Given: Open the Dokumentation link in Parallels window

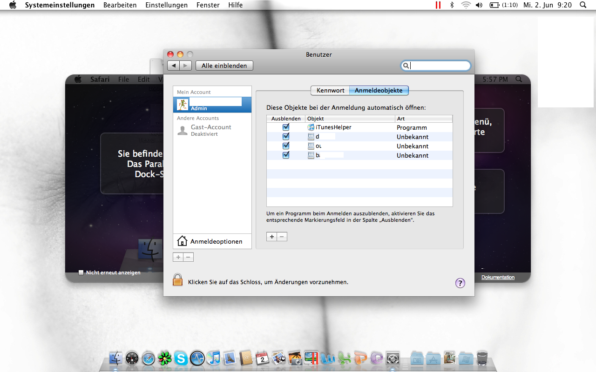Looking at the screenshot, I should pos(498,277).
